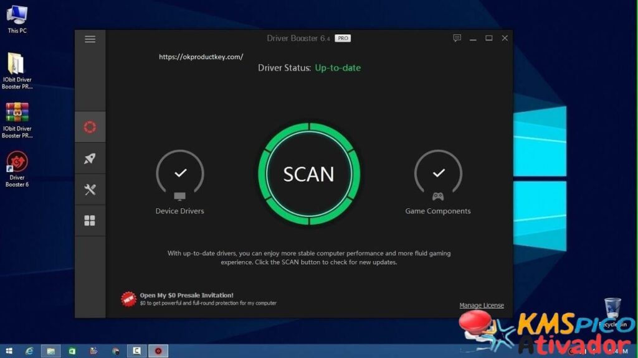Open the feedback chat icon in title bar
Viewport: 638px width, 358px height.
click(x=457, y=38)
